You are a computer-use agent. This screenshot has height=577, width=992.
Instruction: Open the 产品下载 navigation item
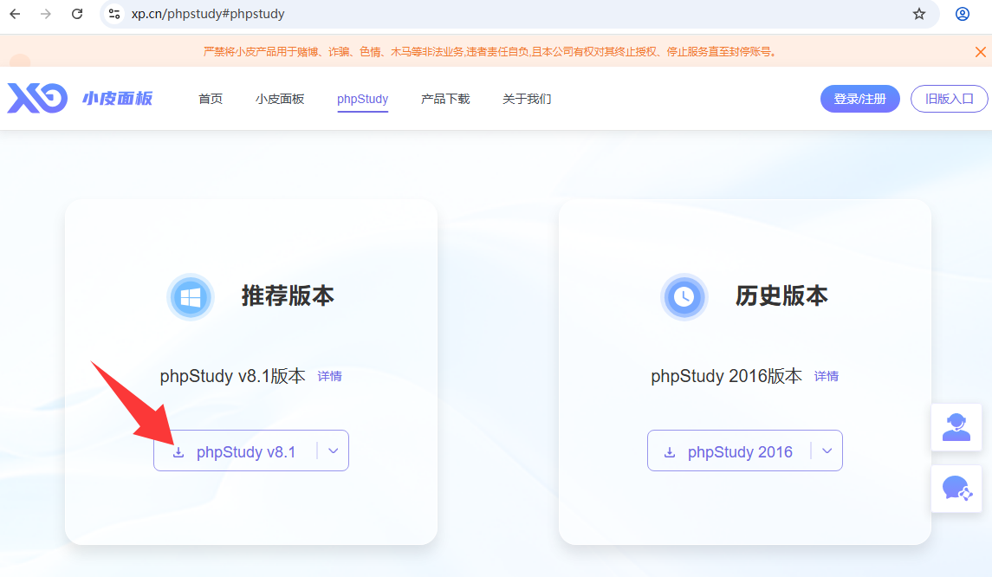(x=445, y=99)
